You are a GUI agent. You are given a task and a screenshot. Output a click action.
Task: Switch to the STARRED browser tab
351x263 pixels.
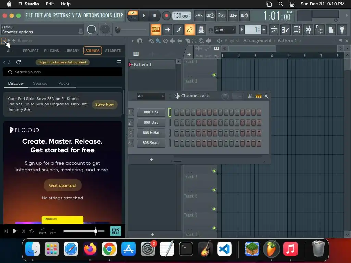pyautogui.click(x=113, y=51)
